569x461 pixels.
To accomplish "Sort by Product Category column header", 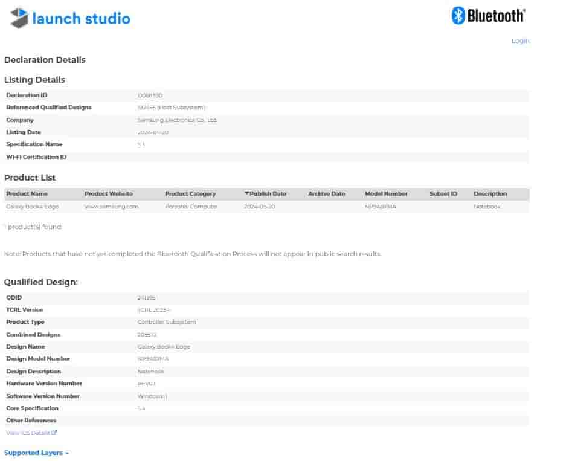I will pos(190,194).
